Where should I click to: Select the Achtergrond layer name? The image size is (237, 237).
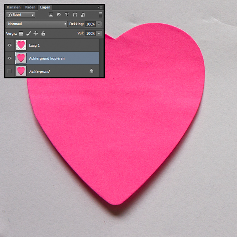(39, 71)
